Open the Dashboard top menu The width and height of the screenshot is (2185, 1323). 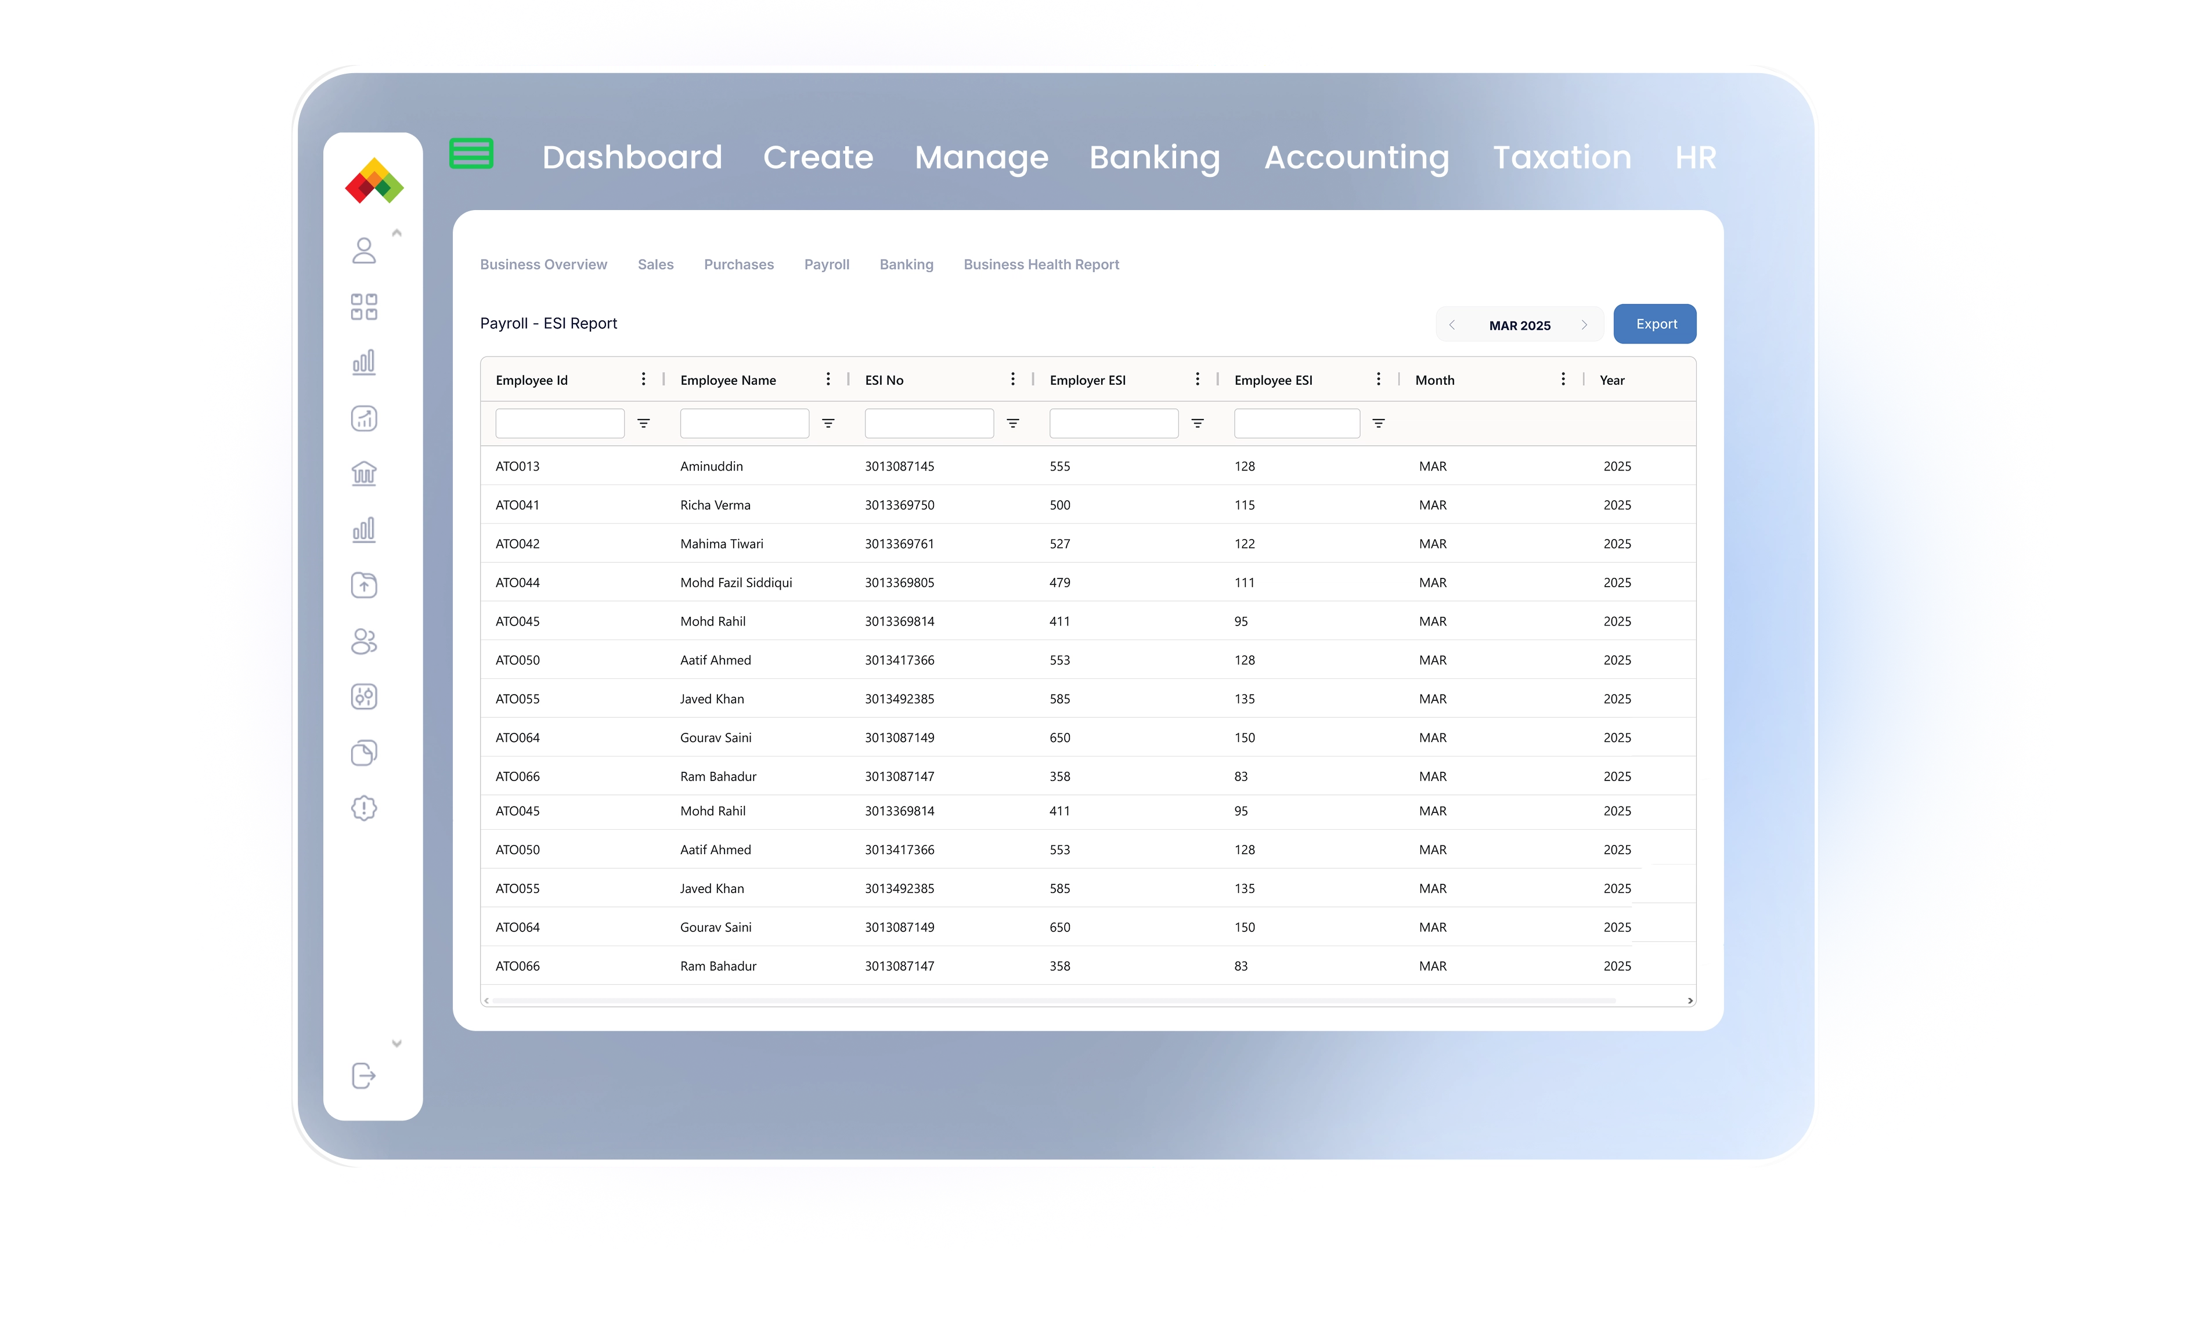coord(632,158)
